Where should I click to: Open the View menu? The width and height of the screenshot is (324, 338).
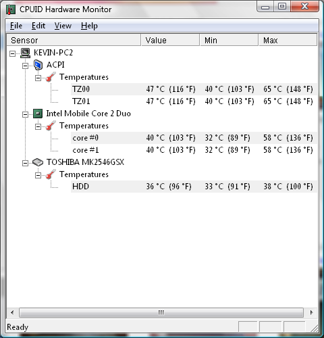63,26
